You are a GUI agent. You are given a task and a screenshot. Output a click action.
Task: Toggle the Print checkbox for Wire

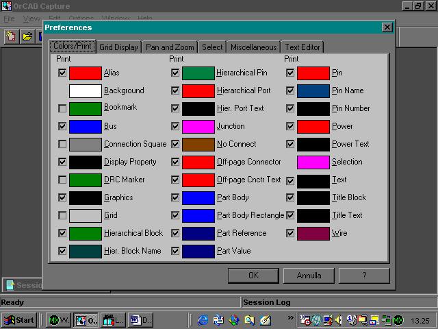[x=290, y=233]
